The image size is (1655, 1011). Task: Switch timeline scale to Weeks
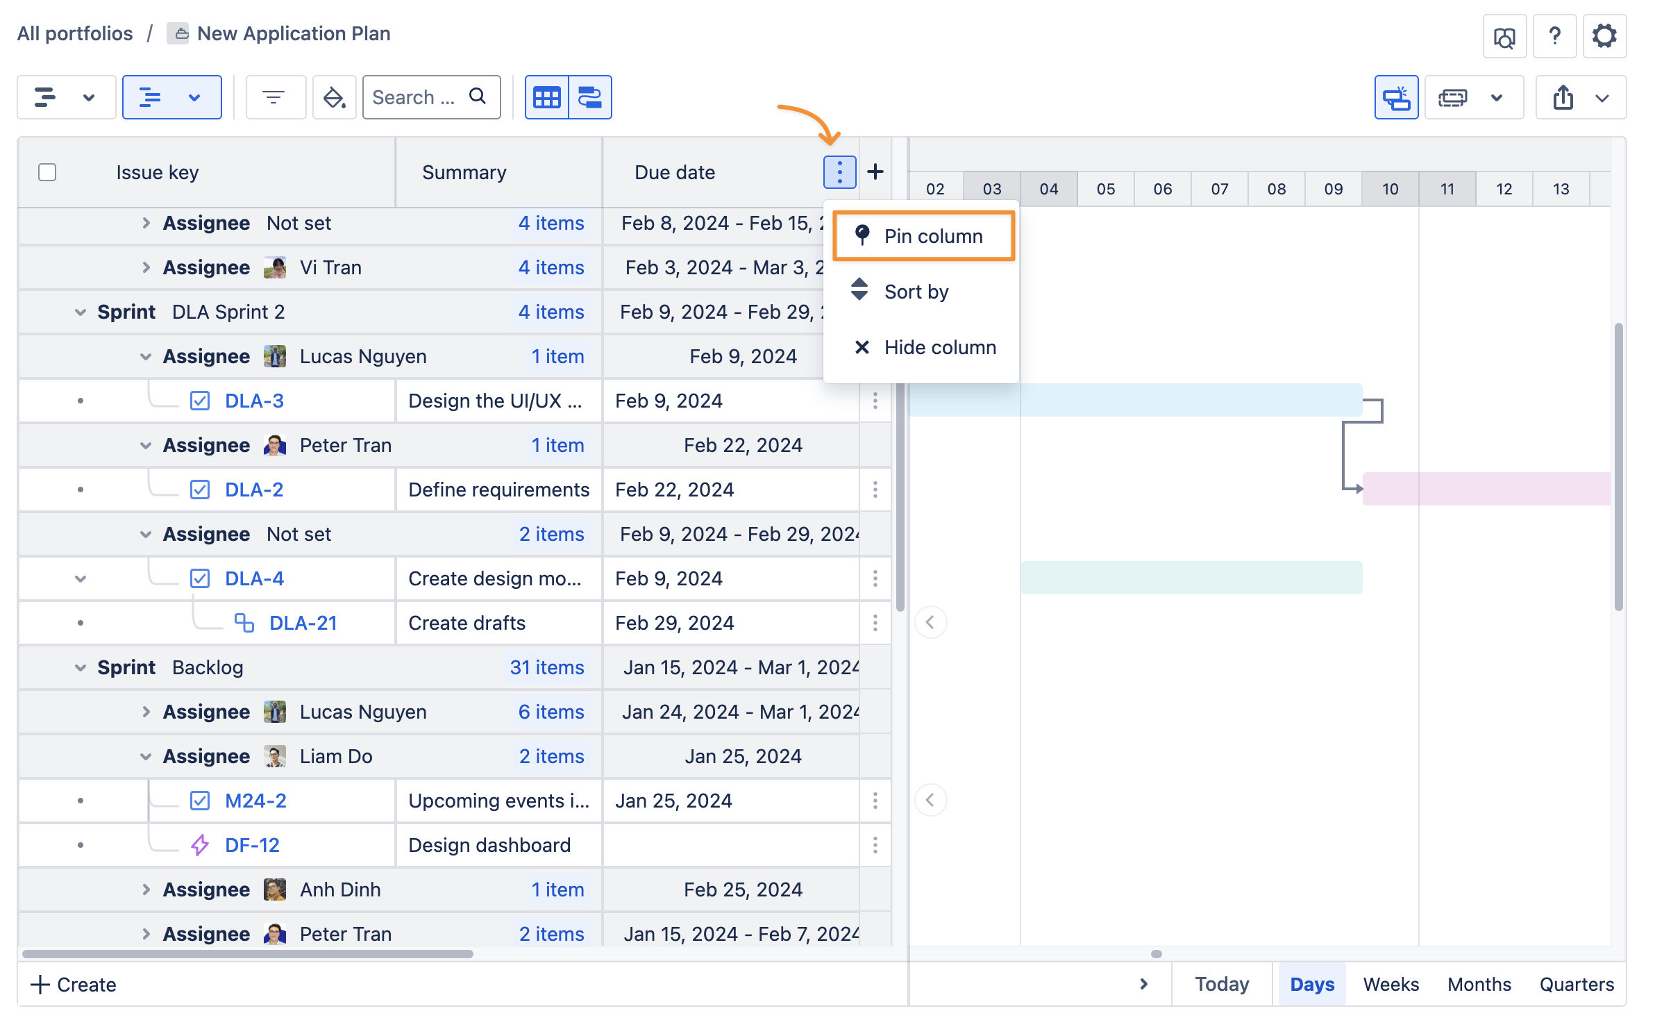point(1391,984)
